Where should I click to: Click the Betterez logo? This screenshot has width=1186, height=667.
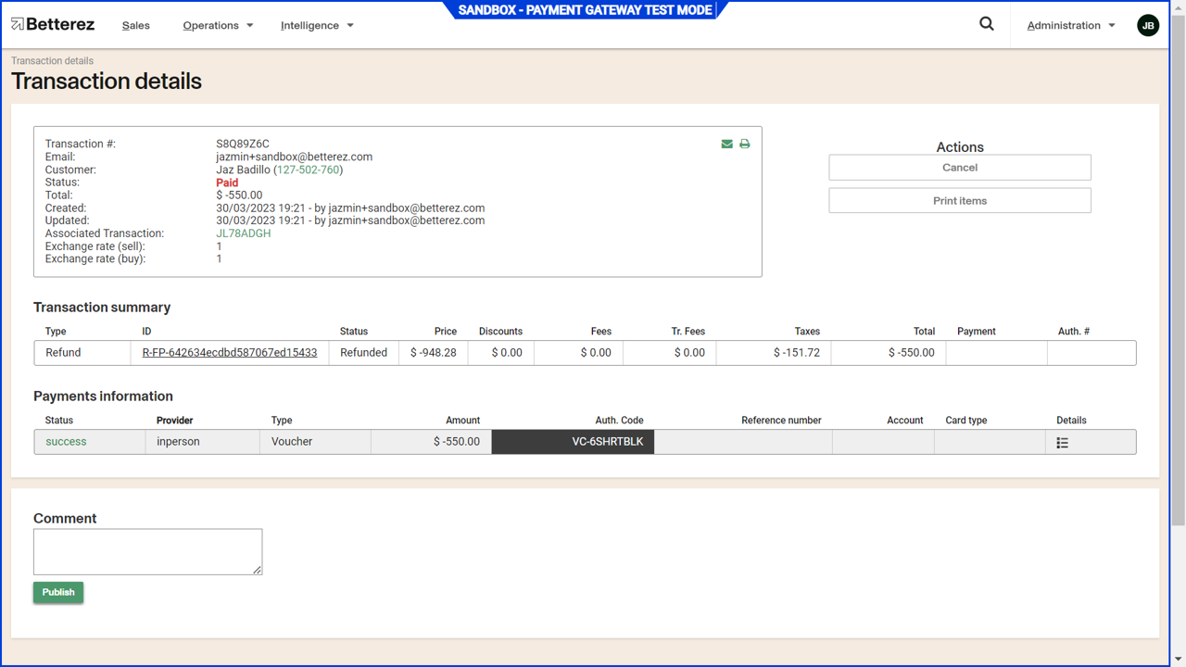[54, 25]
